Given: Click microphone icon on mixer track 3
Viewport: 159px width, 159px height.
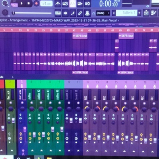Looking at the screenshot, I should pos(22,86).
